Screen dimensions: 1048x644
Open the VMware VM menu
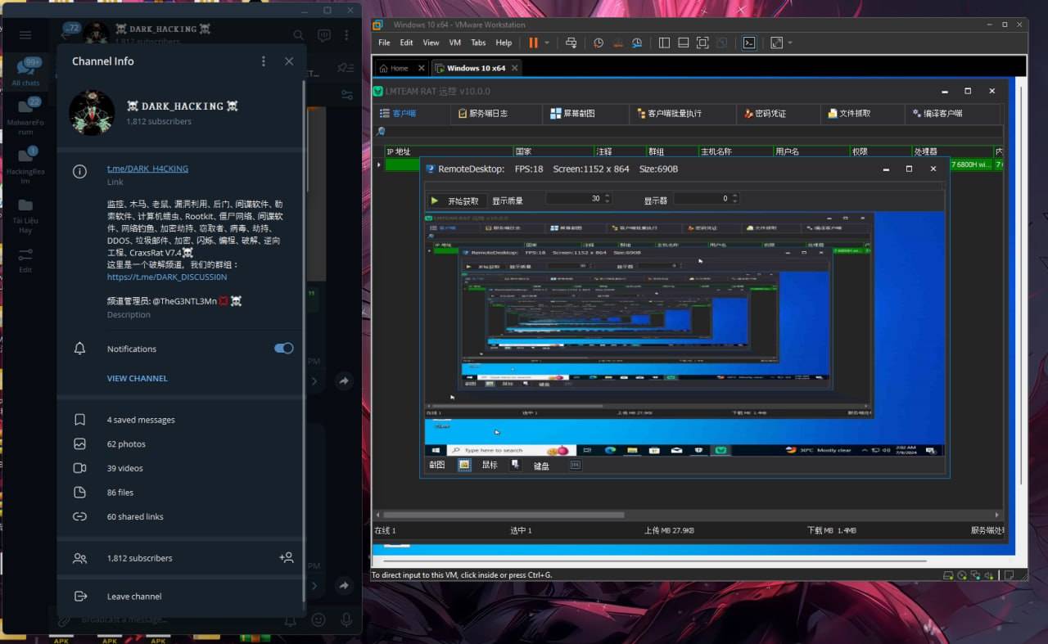click(x=455, y=43)
